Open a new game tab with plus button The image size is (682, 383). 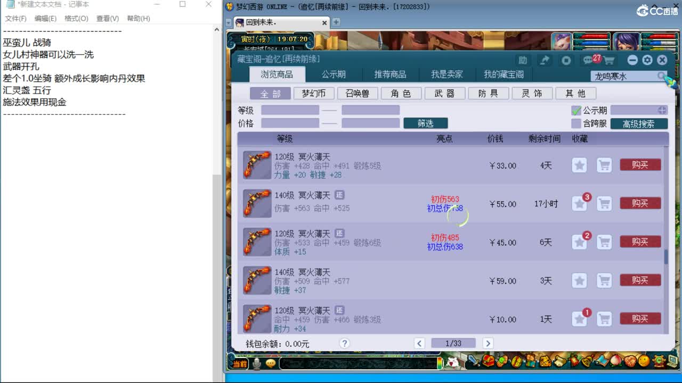coord(336,22)
